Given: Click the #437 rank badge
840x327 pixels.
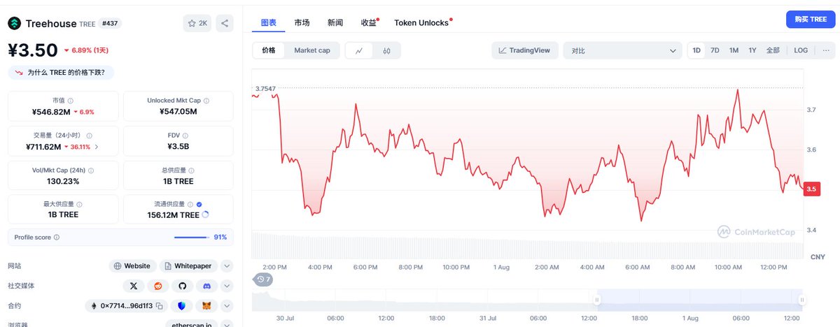Looking at the screenshot, I should [111, 23].
